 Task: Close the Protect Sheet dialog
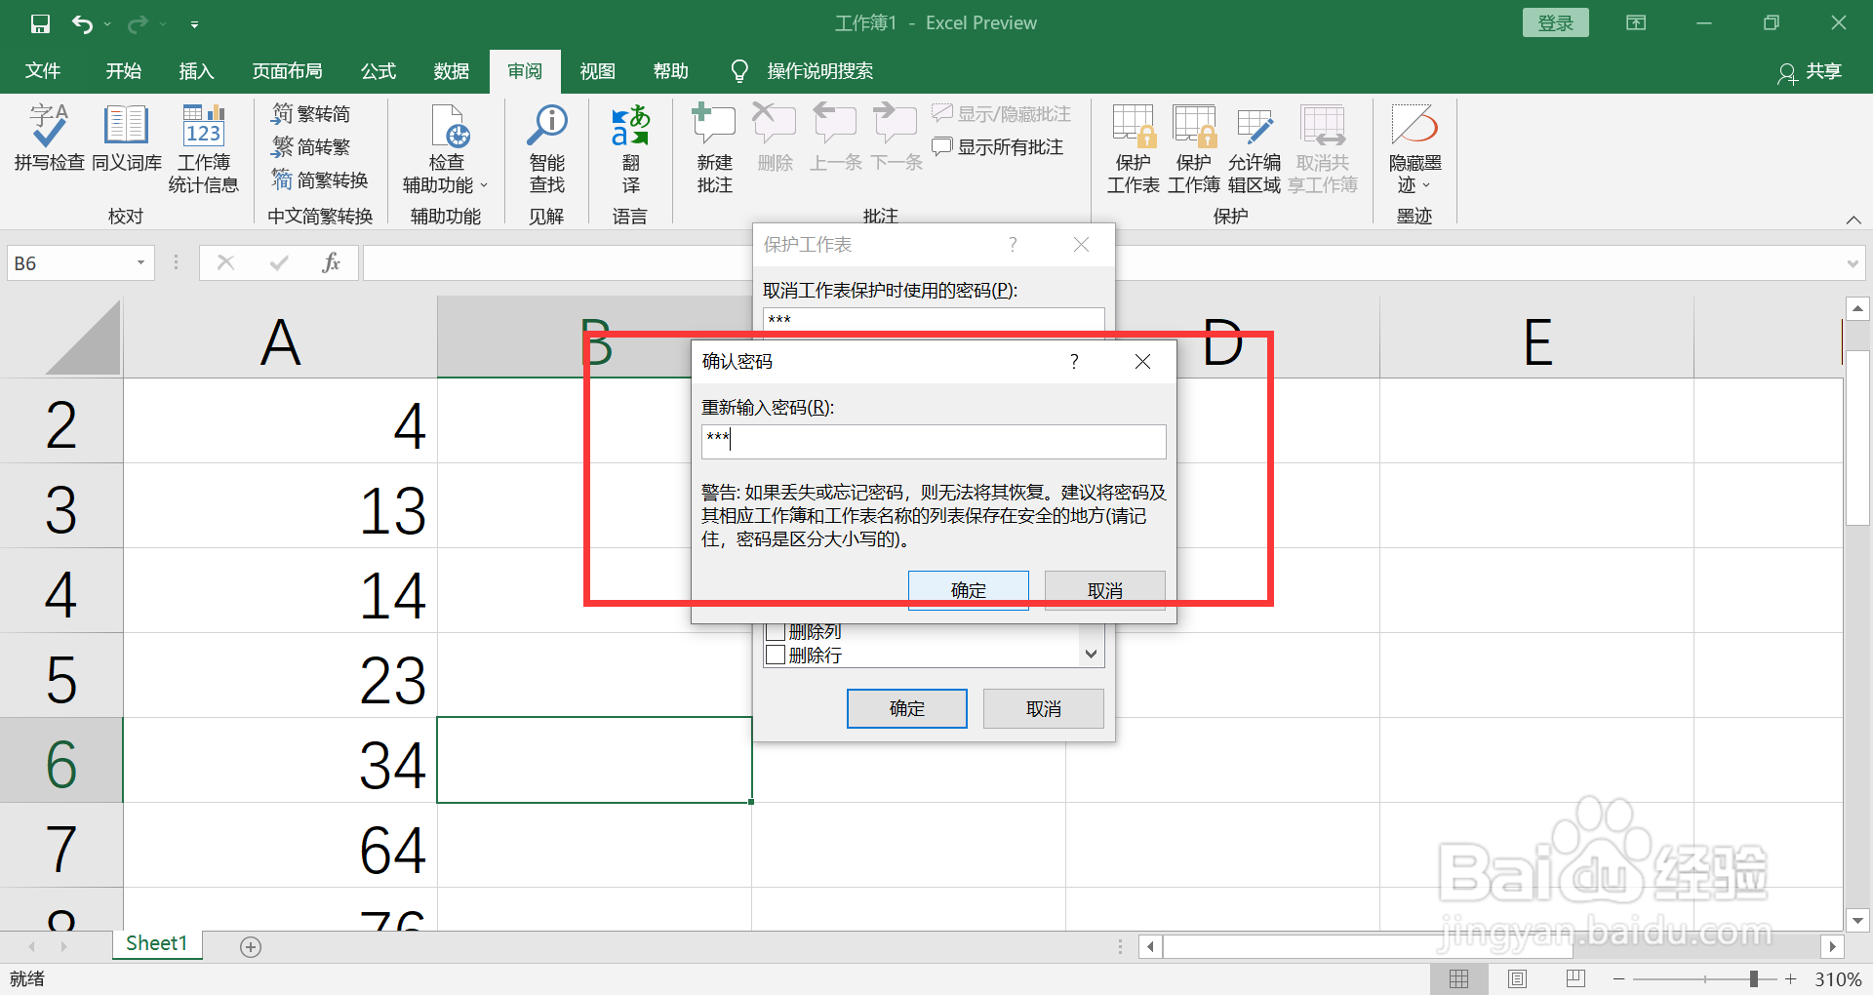tap(1081, 245)
